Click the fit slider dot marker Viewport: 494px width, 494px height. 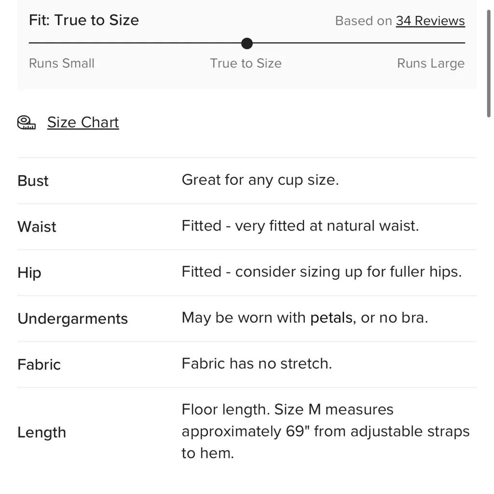pyautogui.click(x=247, y=43)
